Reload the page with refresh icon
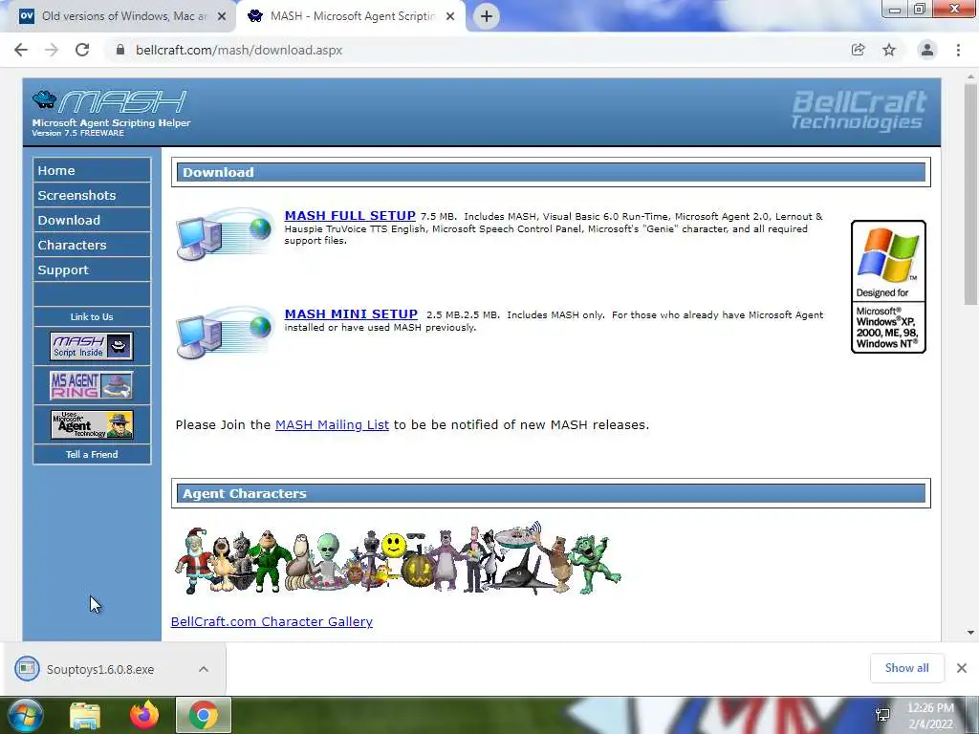979x734 pixels. click(x=82, y=50)
